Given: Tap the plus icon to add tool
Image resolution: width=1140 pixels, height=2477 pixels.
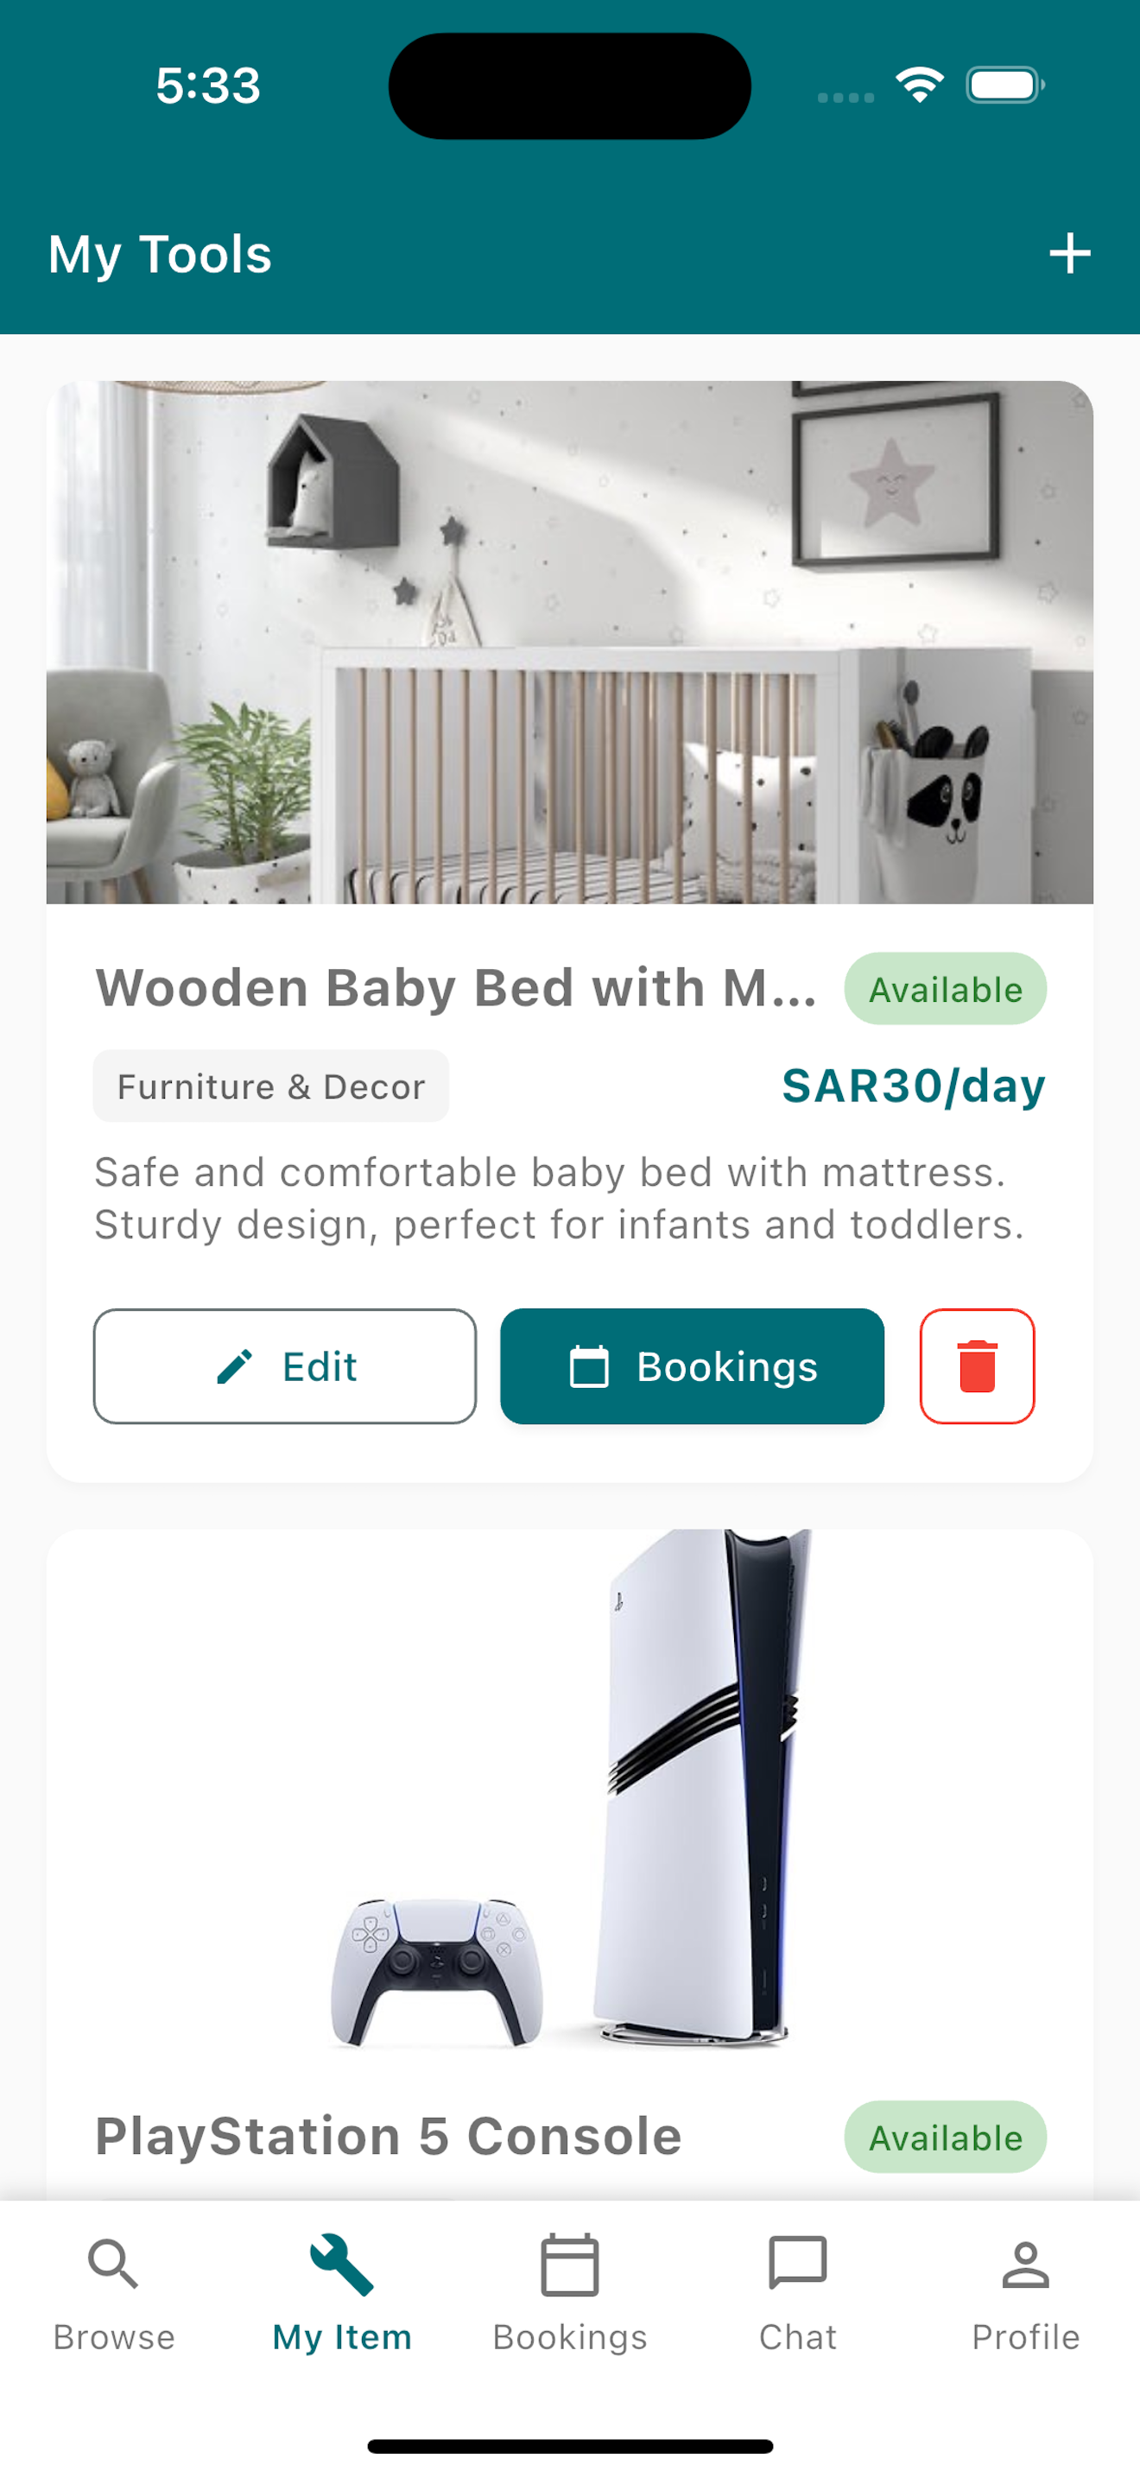Looking at the screenshot, I should point(1069,254).
